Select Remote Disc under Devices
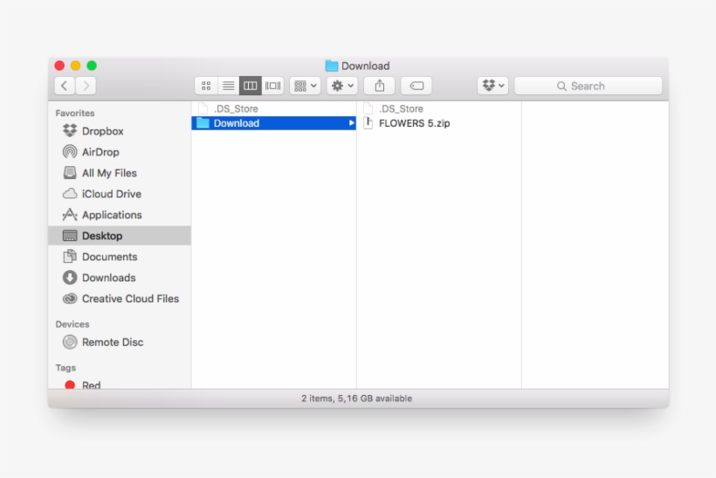Image resolution: width=716 pixels, height=478 pixels. click(112, 343)
